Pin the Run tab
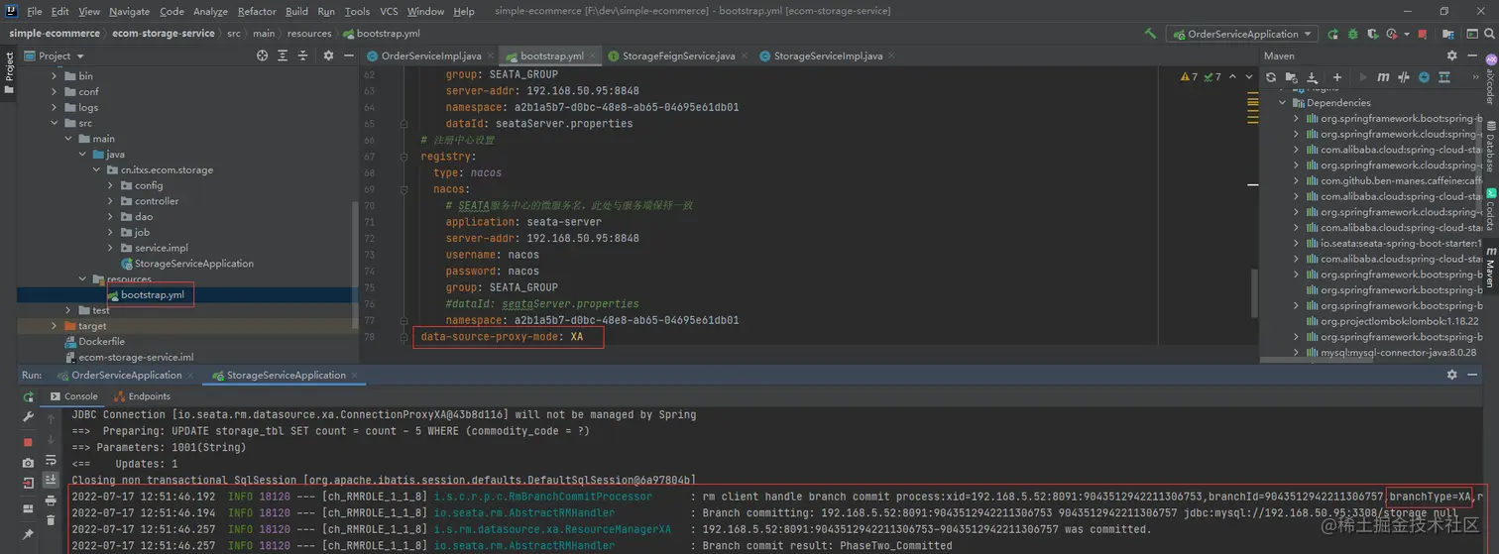1499x554 pixels. [x=28, y=536]
